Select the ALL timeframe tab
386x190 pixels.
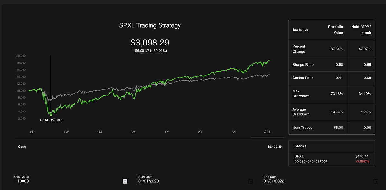[267, 132]
